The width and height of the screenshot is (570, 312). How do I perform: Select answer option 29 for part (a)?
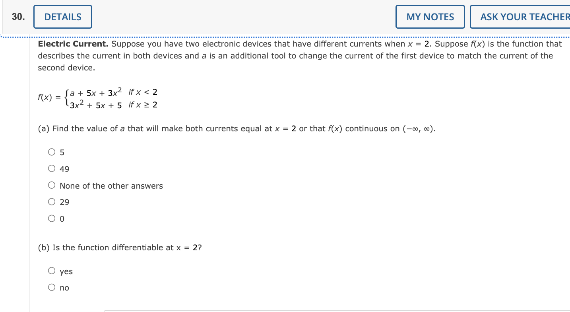coord(52,201)
